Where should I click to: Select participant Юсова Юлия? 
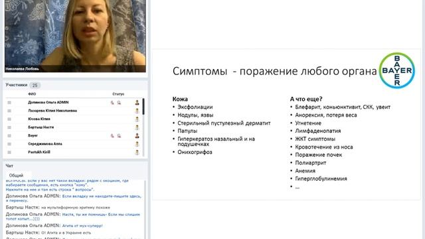click(39, 119)
